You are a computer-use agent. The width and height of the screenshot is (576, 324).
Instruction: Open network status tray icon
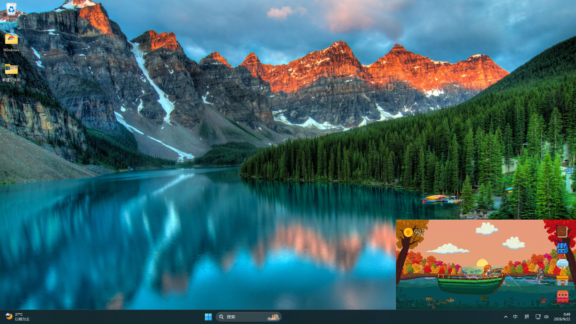538,317
